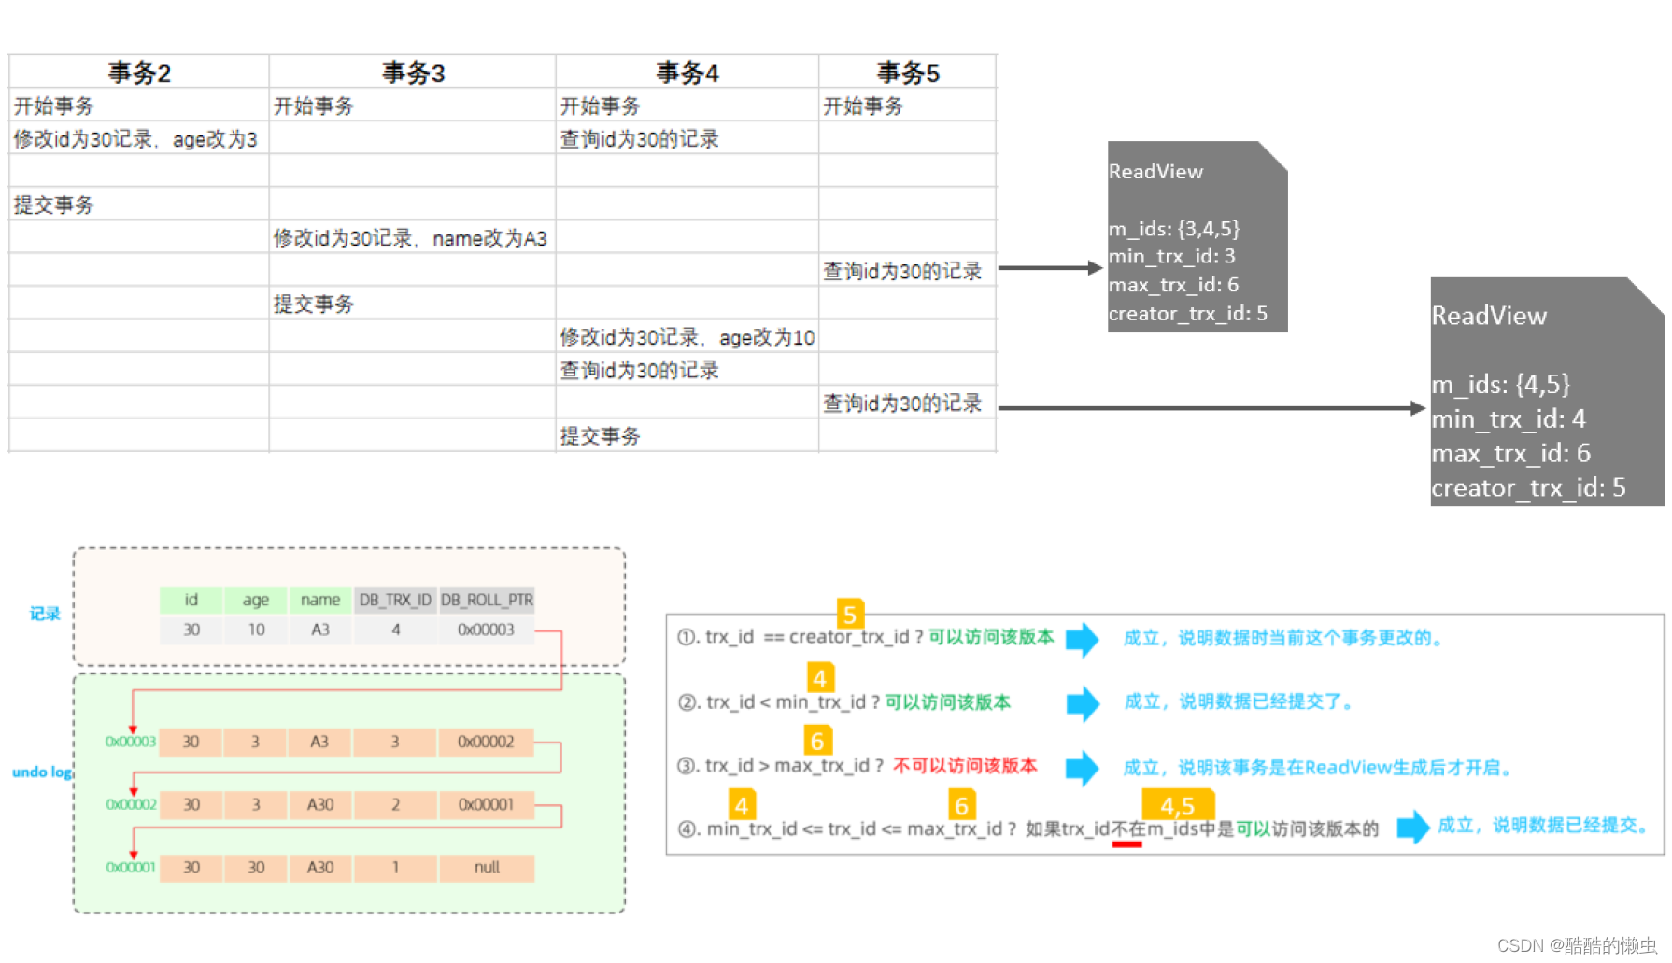Click roll pointer 0x00003 in current record
This screenshot has height=963, width=1672.
click(486, 630)
